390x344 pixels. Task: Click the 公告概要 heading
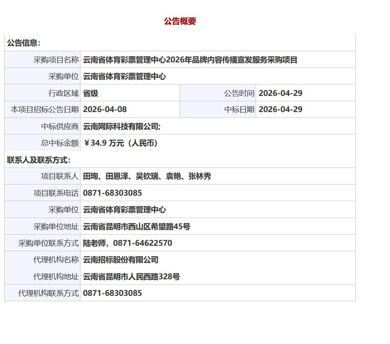pos(180,21)
